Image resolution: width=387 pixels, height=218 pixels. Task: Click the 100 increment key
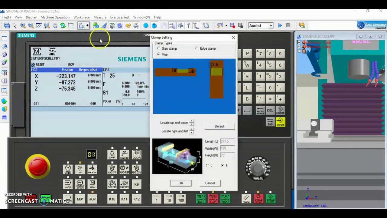click(x=181, y=199)
